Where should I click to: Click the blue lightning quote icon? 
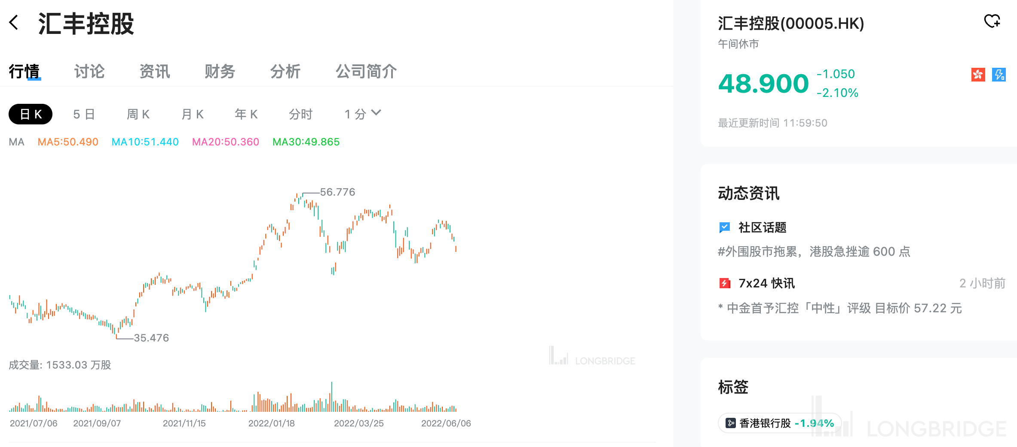click(999, 75)
